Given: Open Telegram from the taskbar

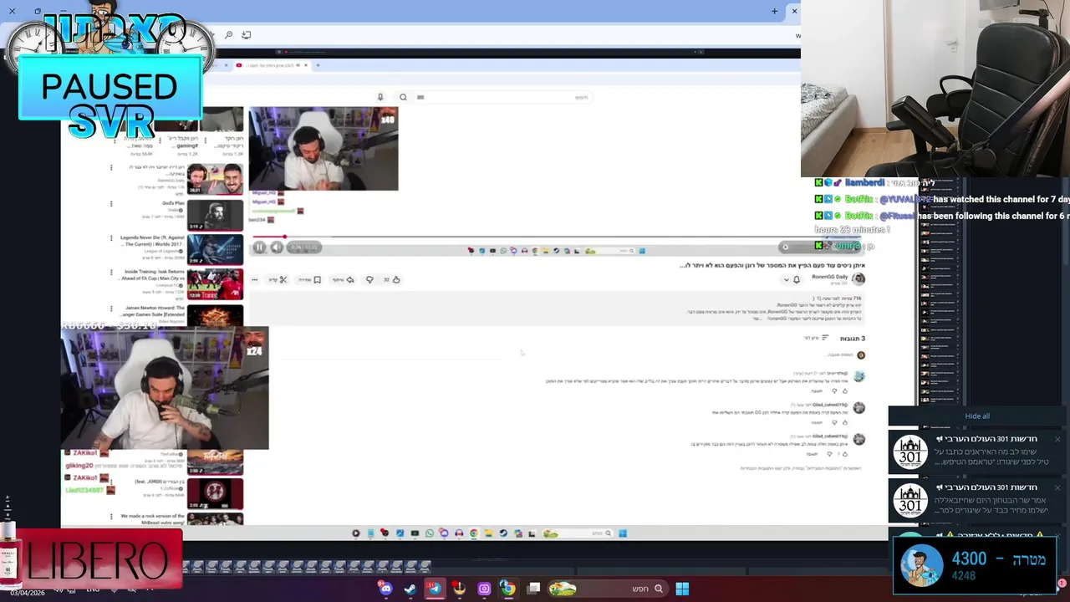Looking at the screenshot, I should (435, 589).
